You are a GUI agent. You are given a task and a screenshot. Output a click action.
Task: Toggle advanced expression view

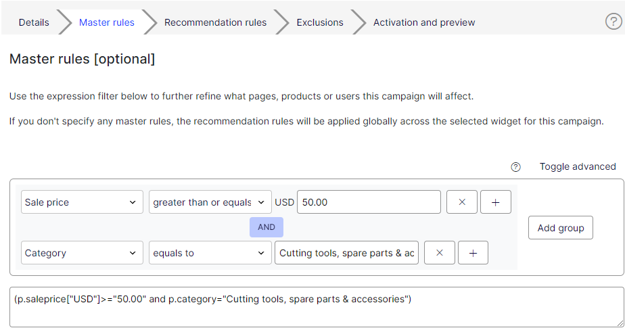[x=578, y=166]
